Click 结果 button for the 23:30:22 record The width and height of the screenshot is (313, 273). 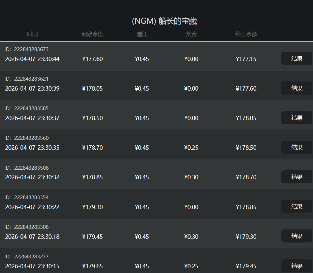[x=296, y=206]
